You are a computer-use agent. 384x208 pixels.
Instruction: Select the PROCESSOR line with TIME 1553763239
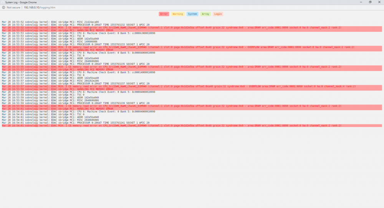coord(75,103)
